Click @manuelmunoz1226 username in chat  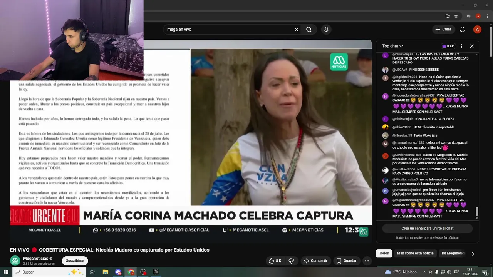tap(408, 143)
